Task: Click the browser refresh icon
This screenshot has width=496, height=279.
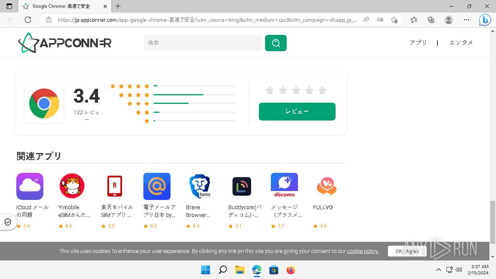Action: [28, 20]
